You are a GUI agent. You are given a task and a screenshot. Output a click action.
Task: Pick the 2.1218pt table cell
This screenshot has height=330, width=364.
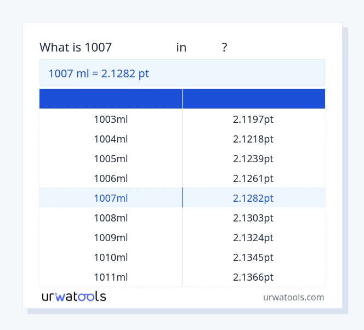click(x=253, y=139)
